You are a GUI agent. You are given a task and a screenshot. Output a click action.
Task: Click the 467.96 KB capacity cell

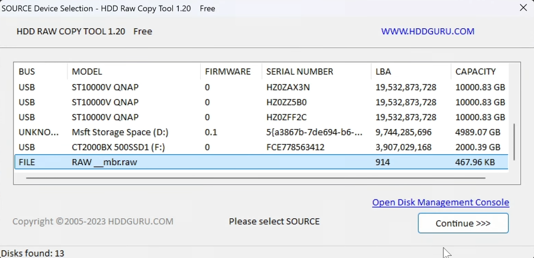click(475, 162)
